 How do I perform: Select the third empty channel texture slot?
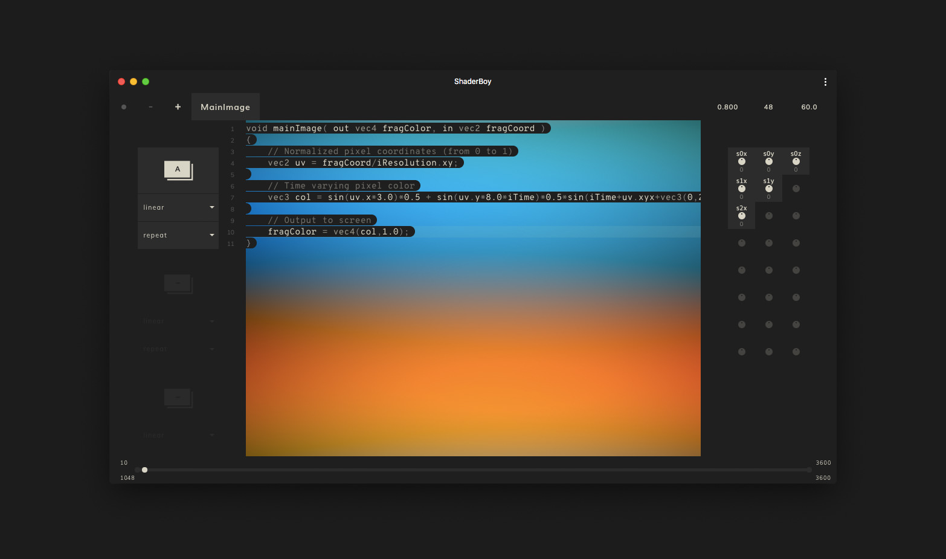click(x=178, y=398)
